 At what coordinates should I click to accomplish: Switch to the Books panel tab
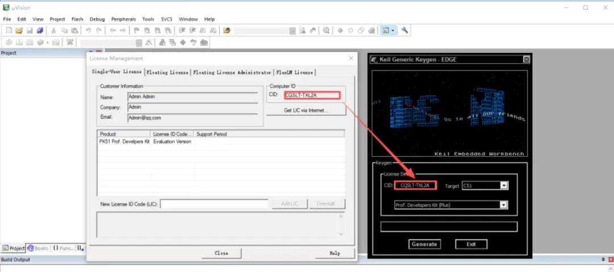[38, 248]
